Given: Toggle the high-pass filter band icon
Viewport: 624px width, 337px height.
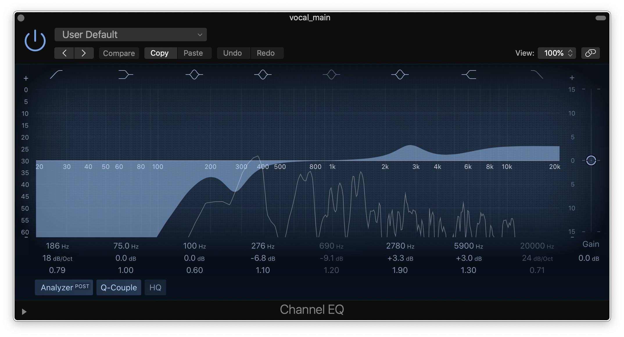Looking at the screenshot, I should pos(56,75).
